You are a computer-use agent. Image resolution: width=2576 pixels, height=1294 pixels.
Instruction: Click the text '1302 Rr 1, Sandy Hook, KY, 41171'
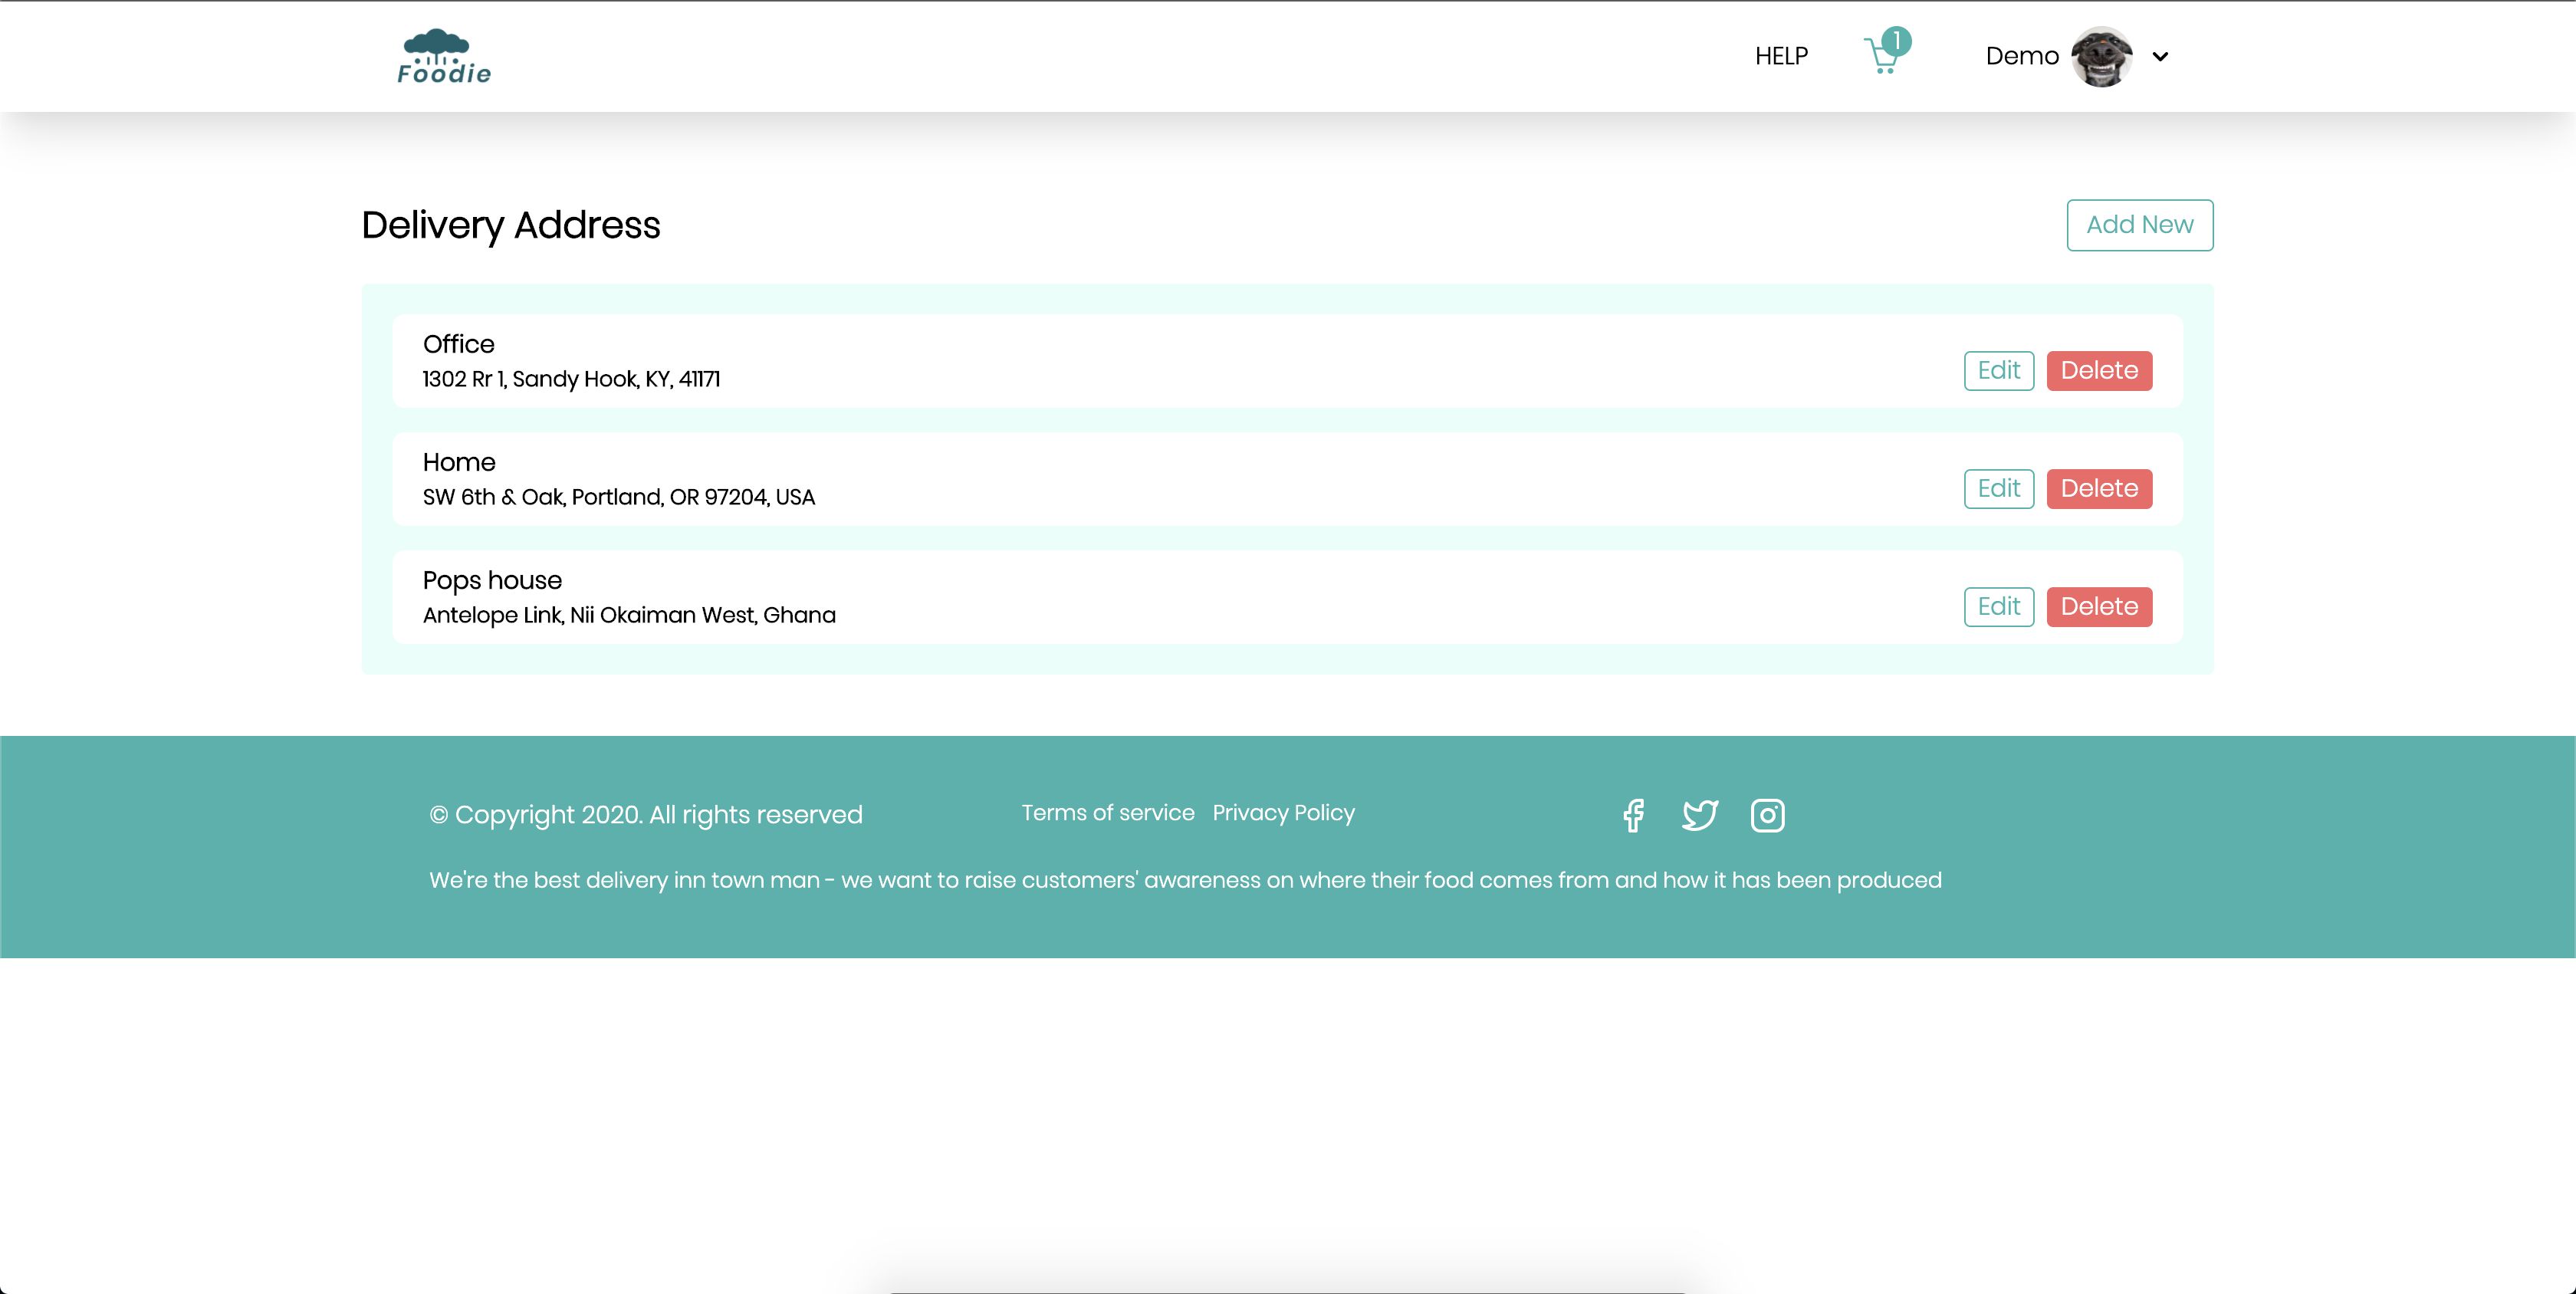click(x=571, y=379)
